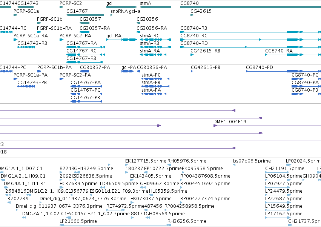The height and width of the screenshot is (227, 321).
Task: Select EST LP07927.5prime
Action: [x=277, y=187]
